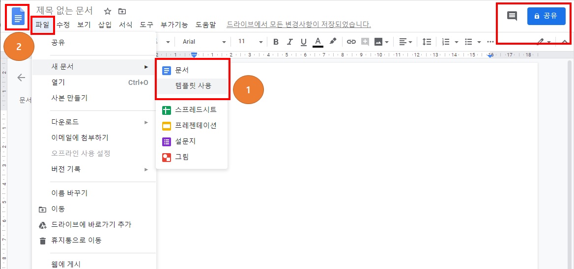Choose 템플릿 사용 submenu item
Viewport: 574px width, 269px height.
point(192,86)
